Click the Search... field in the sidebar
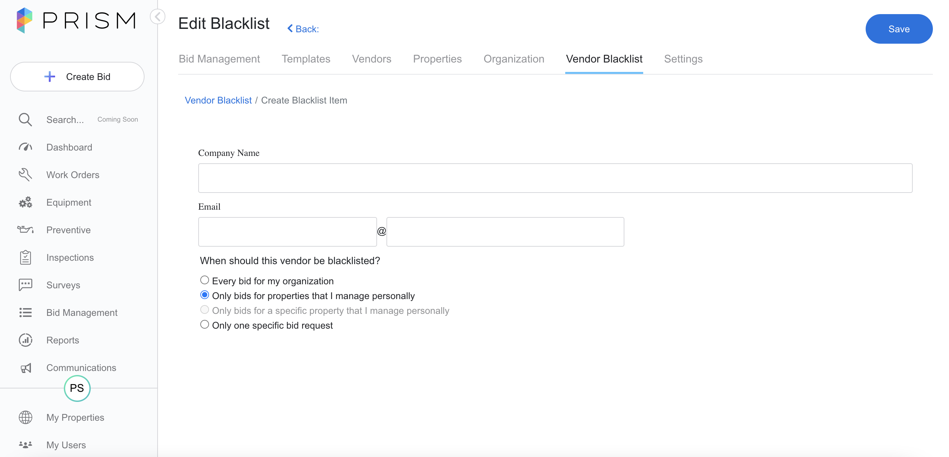The height and width of the screenshot is (457, 949). pos(65,120)
